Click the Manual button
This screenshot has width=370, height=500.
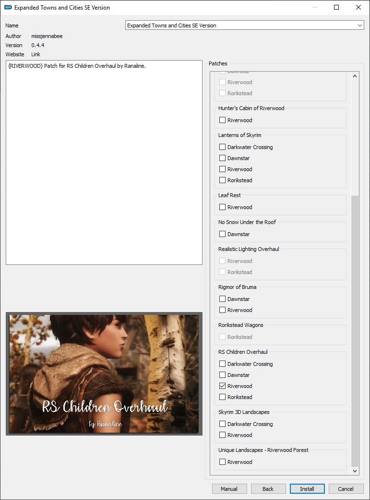pyautogui.click(x=229, y=488)
